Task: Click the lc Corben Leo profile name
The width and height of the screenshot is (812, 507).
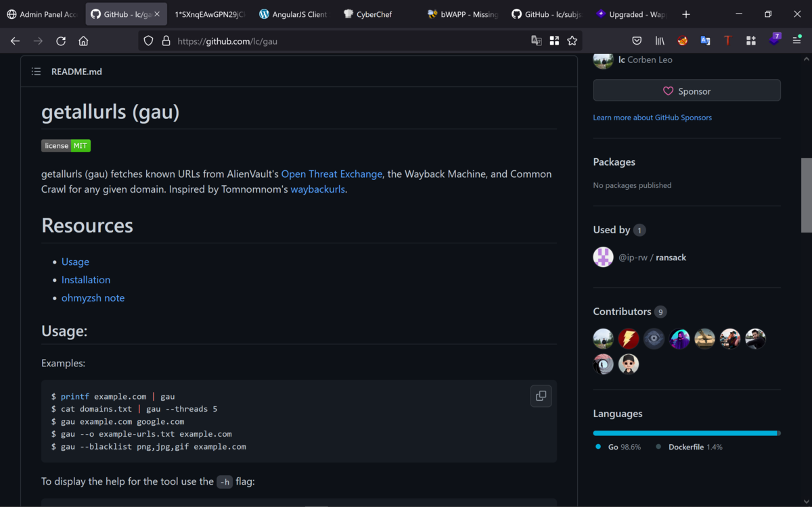Action: [645, 59]
